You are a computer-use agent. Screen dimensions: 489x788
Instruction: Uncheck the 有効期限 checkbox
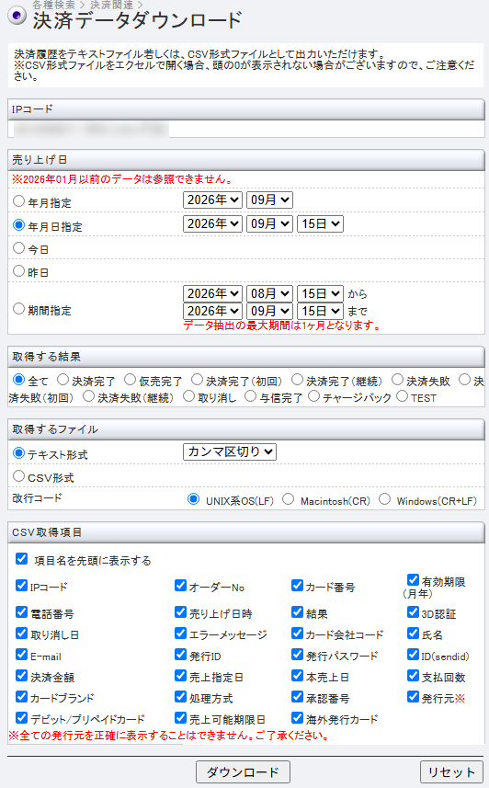click(x=413, y=580)
